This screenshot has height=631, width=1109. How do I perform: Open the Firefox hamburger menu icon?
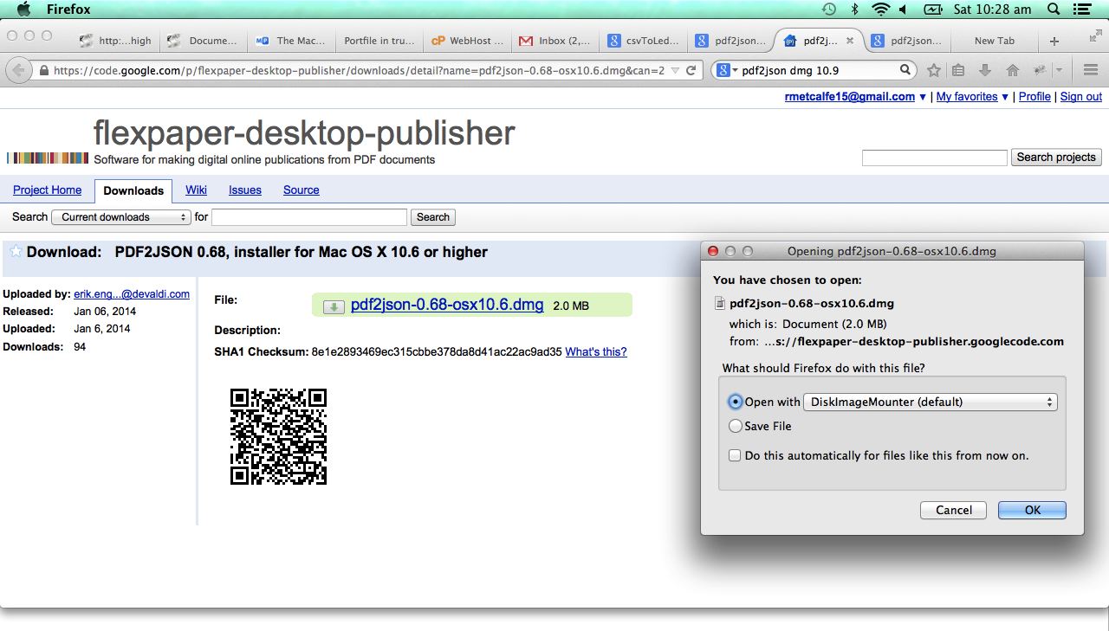point(1090,70)
